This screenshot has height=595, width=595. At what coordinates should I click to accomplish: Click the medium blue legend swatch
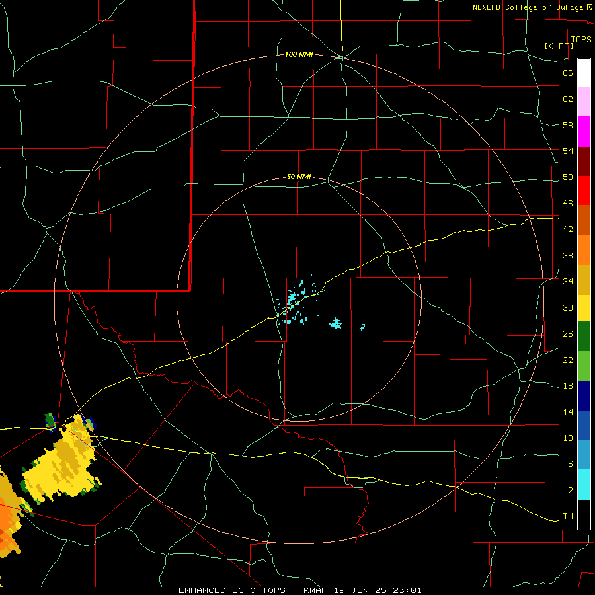(584, 425)
